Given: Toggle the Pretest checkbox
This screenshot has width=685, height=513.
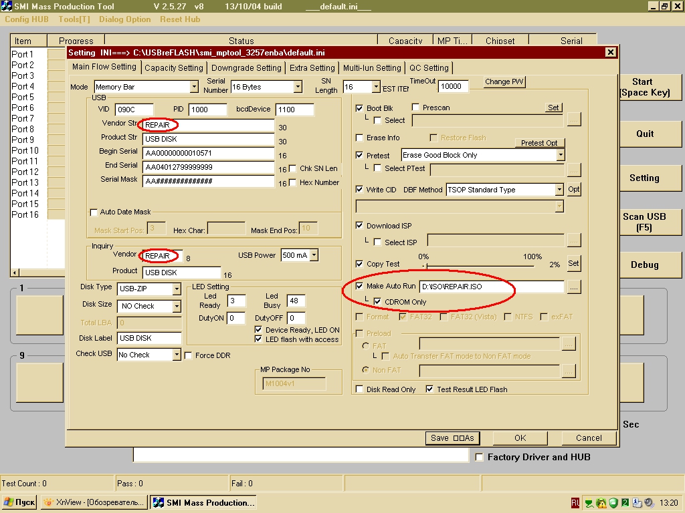Looking at the screenshot, I should point(359,155).
